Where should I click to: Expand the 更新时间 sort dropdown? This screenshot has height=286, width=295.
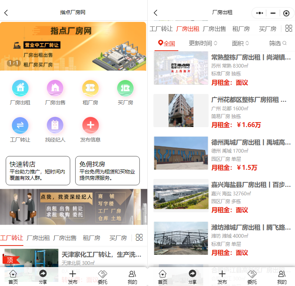pos(203,43)
